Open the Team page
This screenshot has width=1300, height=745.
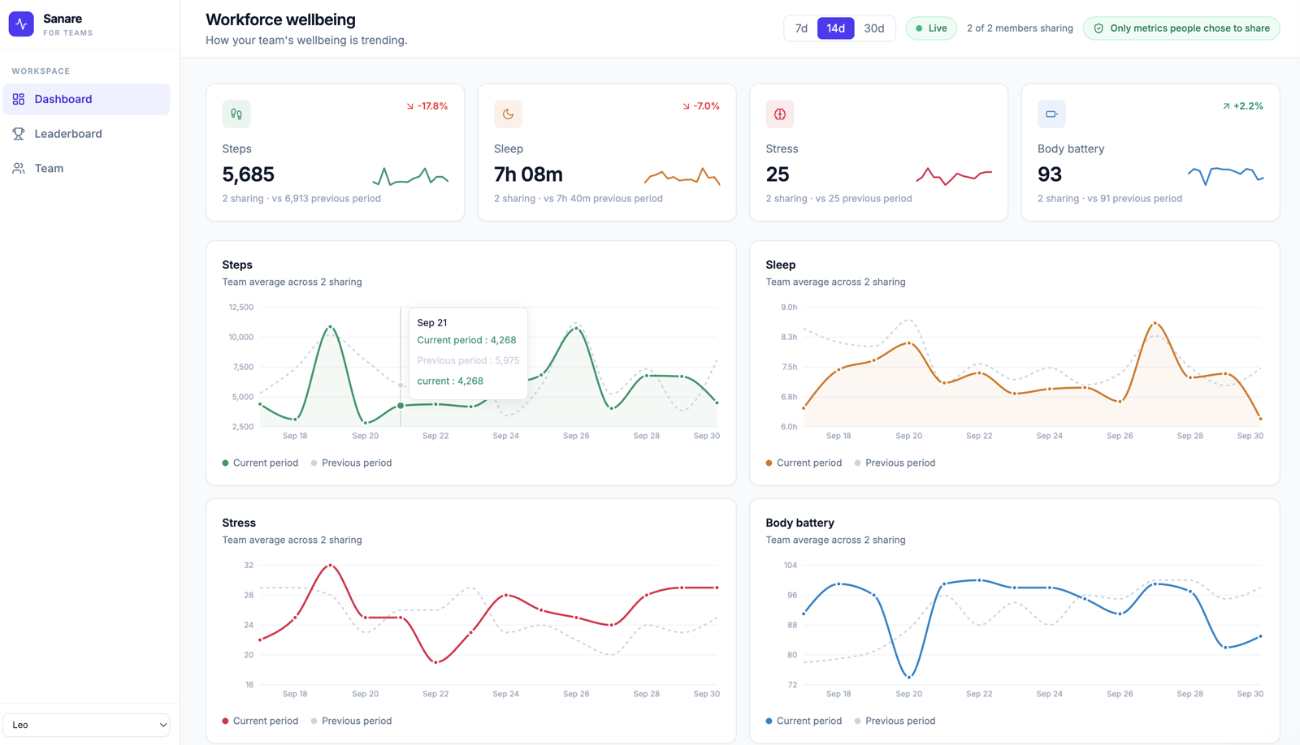click(86, 168)
